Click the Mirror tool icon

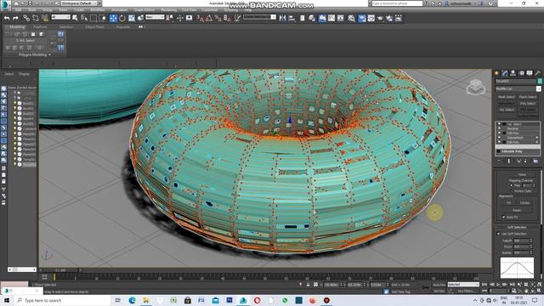pyautogui.click(x=283, y=18)
